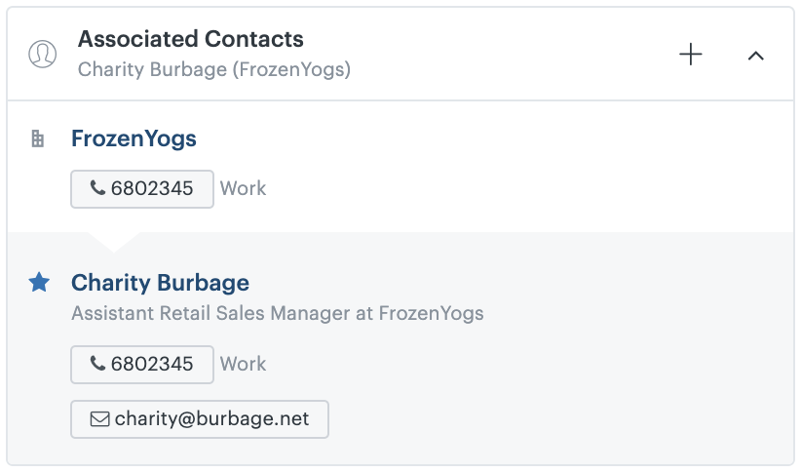Add an associated contact with the plus icon

691,55
